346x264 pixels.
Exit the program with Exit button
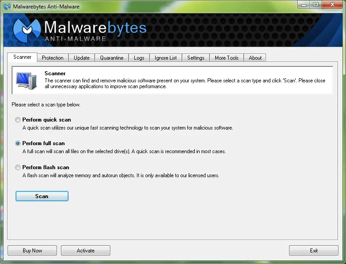314,251
